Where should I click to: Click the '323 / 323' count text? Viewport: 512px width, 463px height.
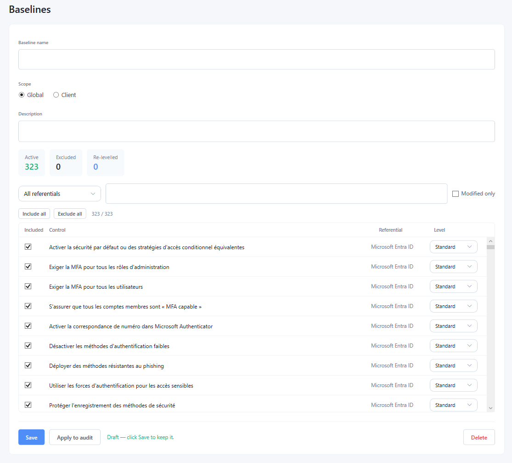tap(102, 214)
